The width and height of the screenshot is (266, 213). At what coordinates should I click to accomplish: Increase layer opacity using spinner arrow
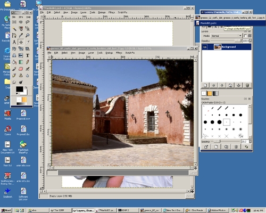(x=250, y=40)
